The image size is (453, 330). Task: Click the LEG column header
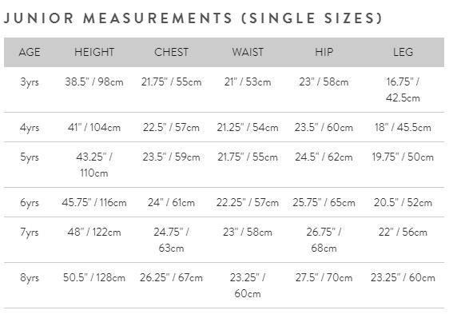tap(403, 52)
